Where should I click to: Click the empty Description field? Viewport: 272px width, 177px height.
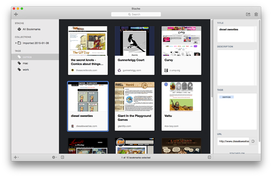pyautogui.click(x=237, y=67)
